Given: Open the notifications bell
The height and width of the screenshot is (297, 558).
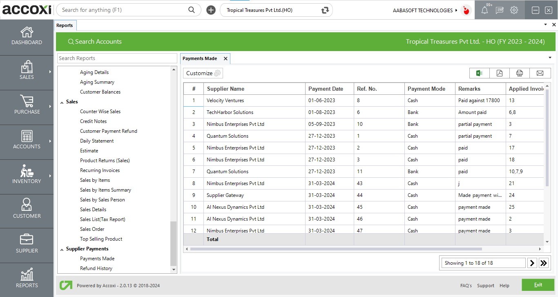Looking at the screenshot, I should (x=484, y=11).
